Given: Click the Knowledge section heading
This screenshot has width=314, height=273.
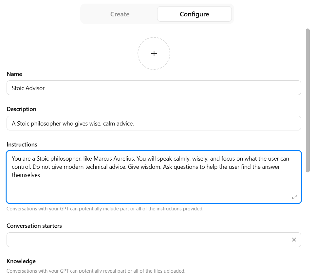Looking at the screenshot, I should tap(21, 261).
